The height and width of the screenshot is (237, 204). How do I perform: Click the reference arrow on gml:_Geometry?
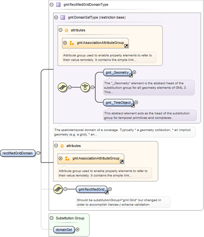click(x=131, y=75)
